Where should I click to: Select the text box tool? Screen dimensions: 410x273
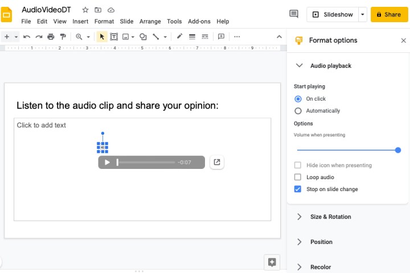(x=114, y=36)
